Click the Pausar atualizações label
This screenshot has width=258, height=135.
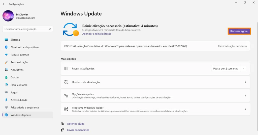pos(83,69)
